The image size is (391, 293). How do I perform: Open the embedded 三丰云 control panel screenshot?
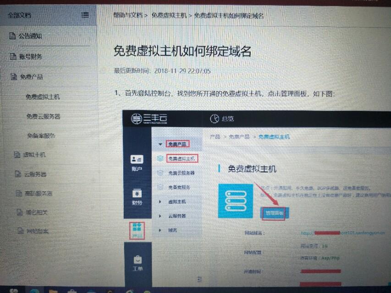coord(257,198)
